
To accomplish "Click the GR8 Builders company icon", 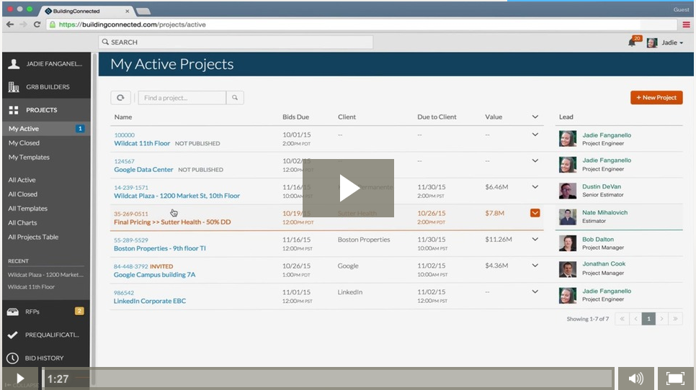I will point(14,87).
